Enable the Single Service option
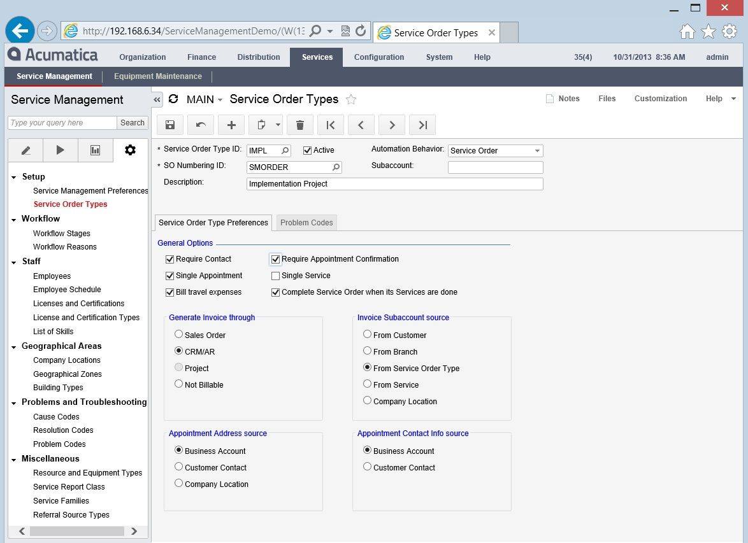 point(275,276)
